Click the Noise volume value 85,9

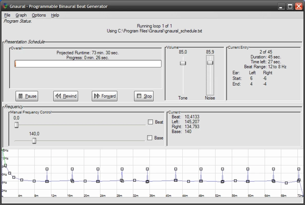210,52
